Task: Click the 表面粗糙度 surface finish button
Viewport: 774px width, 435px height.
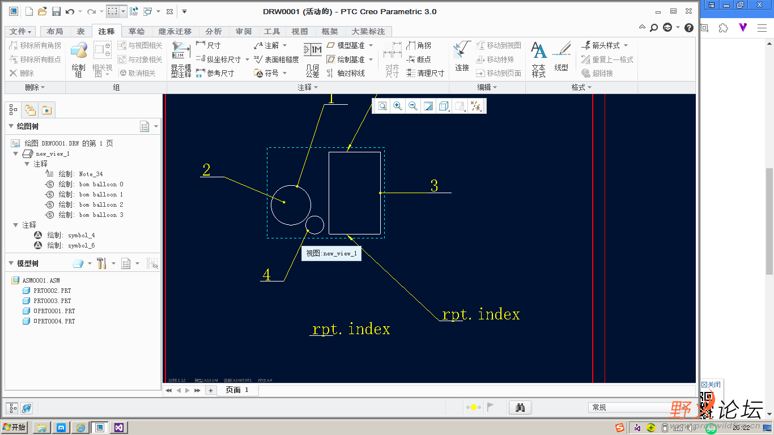Action: pos(276,59)
